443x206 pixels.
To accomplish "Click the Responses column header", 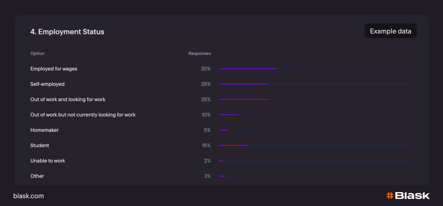I will click(199, 53).
